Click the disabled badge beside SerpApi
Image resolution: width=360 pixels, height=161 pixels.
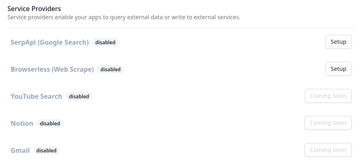point(105,42)
